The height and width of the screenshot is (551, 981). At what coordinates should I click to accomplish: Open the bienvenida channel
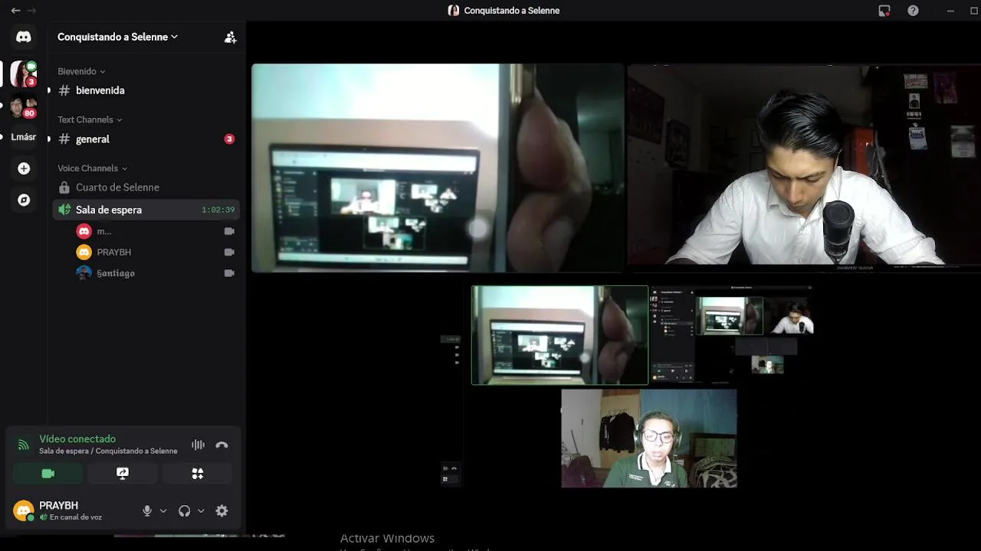tap(146, 90)
